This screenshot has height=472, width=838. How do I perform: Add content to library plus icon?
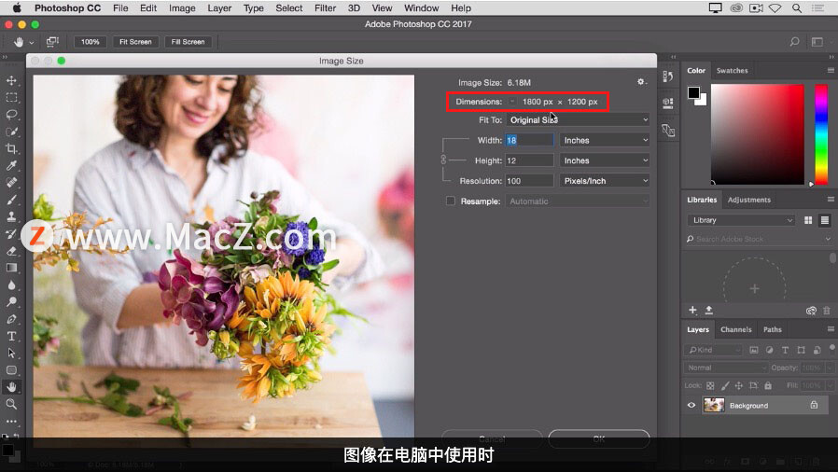[692, 311]
